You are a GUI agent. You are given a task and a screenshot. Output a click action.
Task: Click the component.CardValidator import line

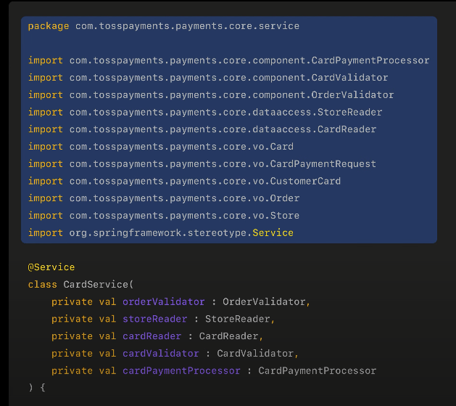coord(208,78)
